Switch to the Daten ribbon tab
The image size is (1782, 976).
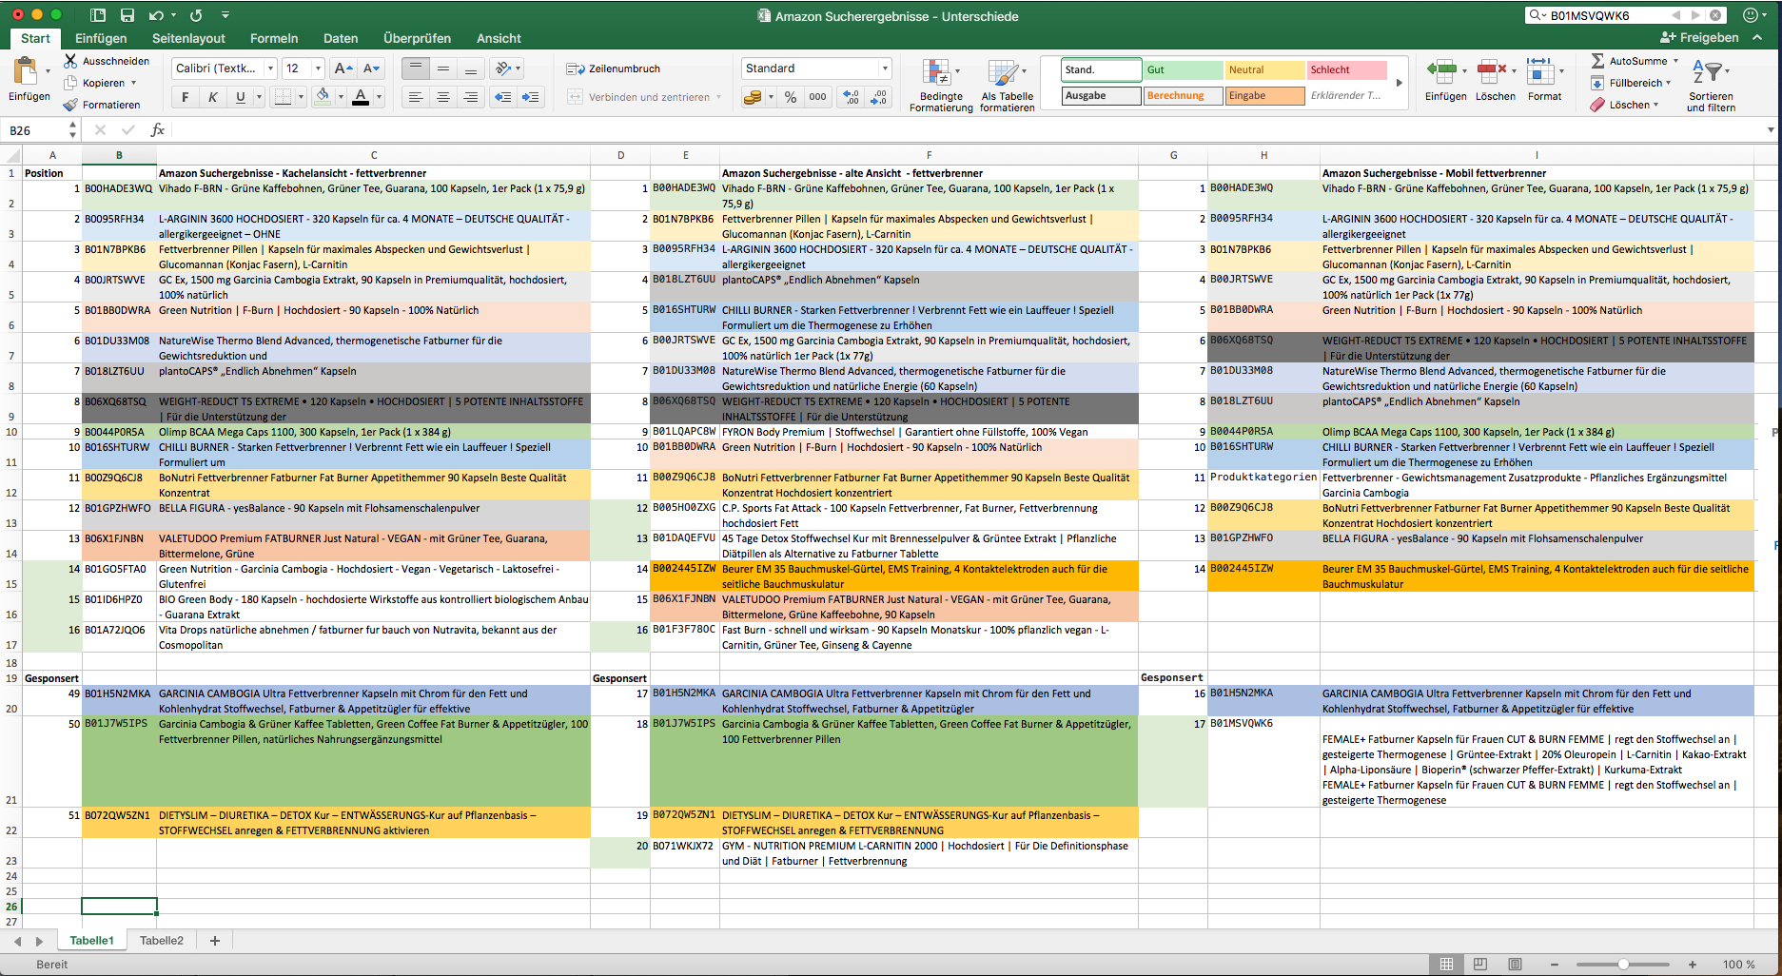point(341,38)
